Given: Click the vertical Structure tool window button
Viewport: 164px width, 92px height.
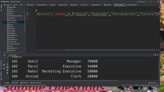Looking at the screenshot, I should point(1,65).
